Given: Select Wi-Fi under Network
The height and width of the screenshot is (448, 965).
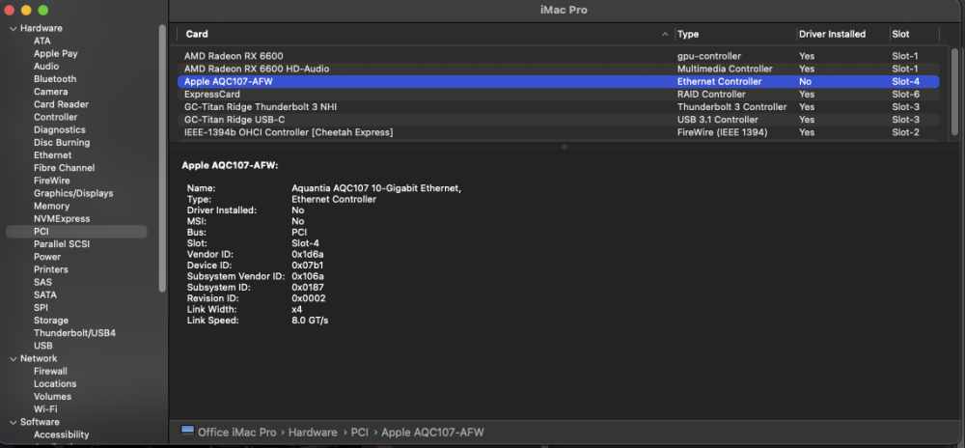Looking at the screenshot, I should point(45,409).
